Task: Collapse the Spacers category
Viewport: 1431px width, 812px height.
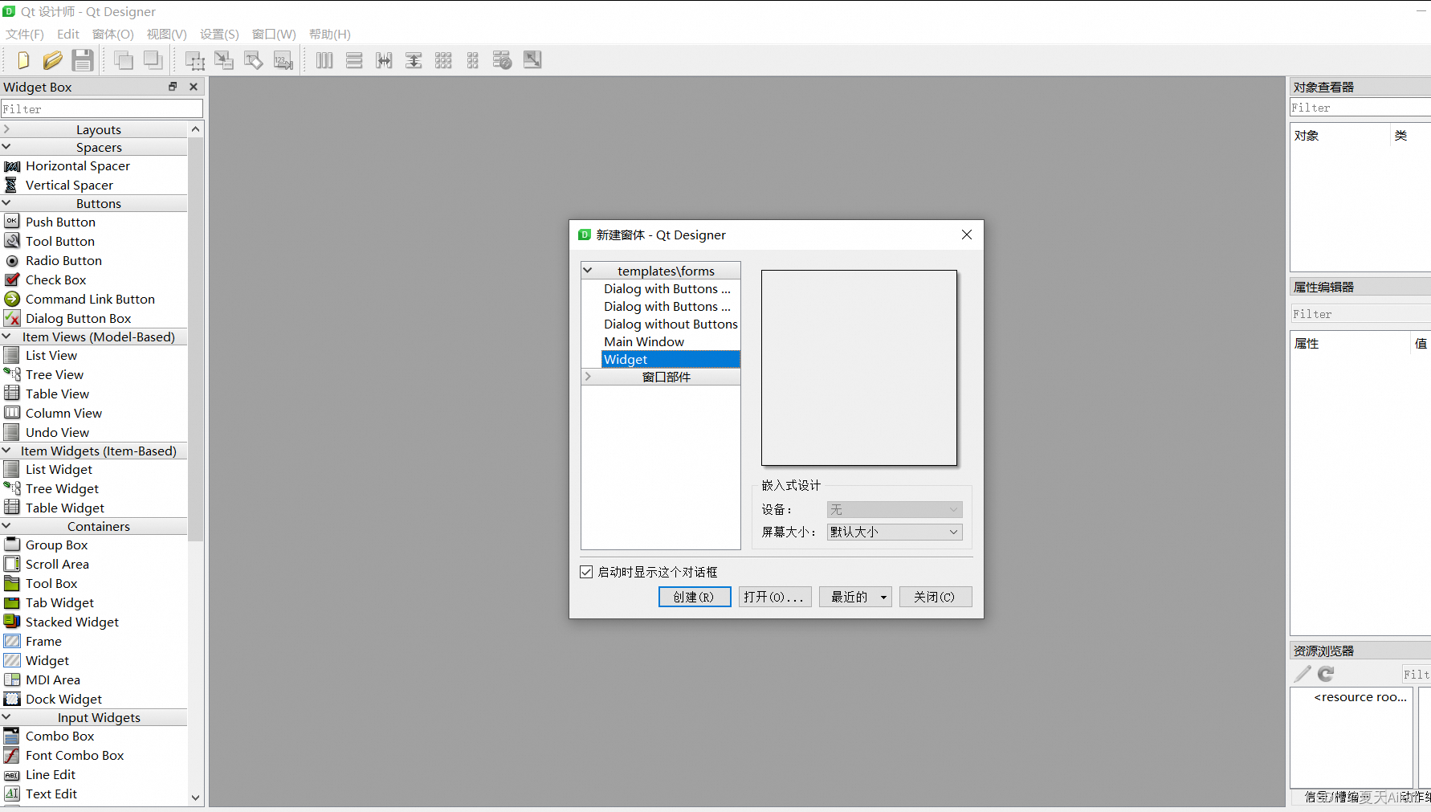Action: point(6,147)
